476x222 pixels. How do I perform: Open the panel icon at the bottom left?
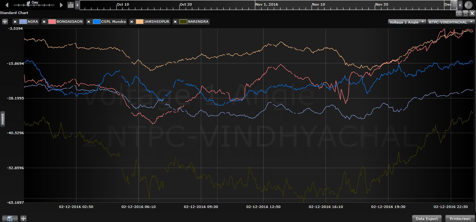click(10, 218)
